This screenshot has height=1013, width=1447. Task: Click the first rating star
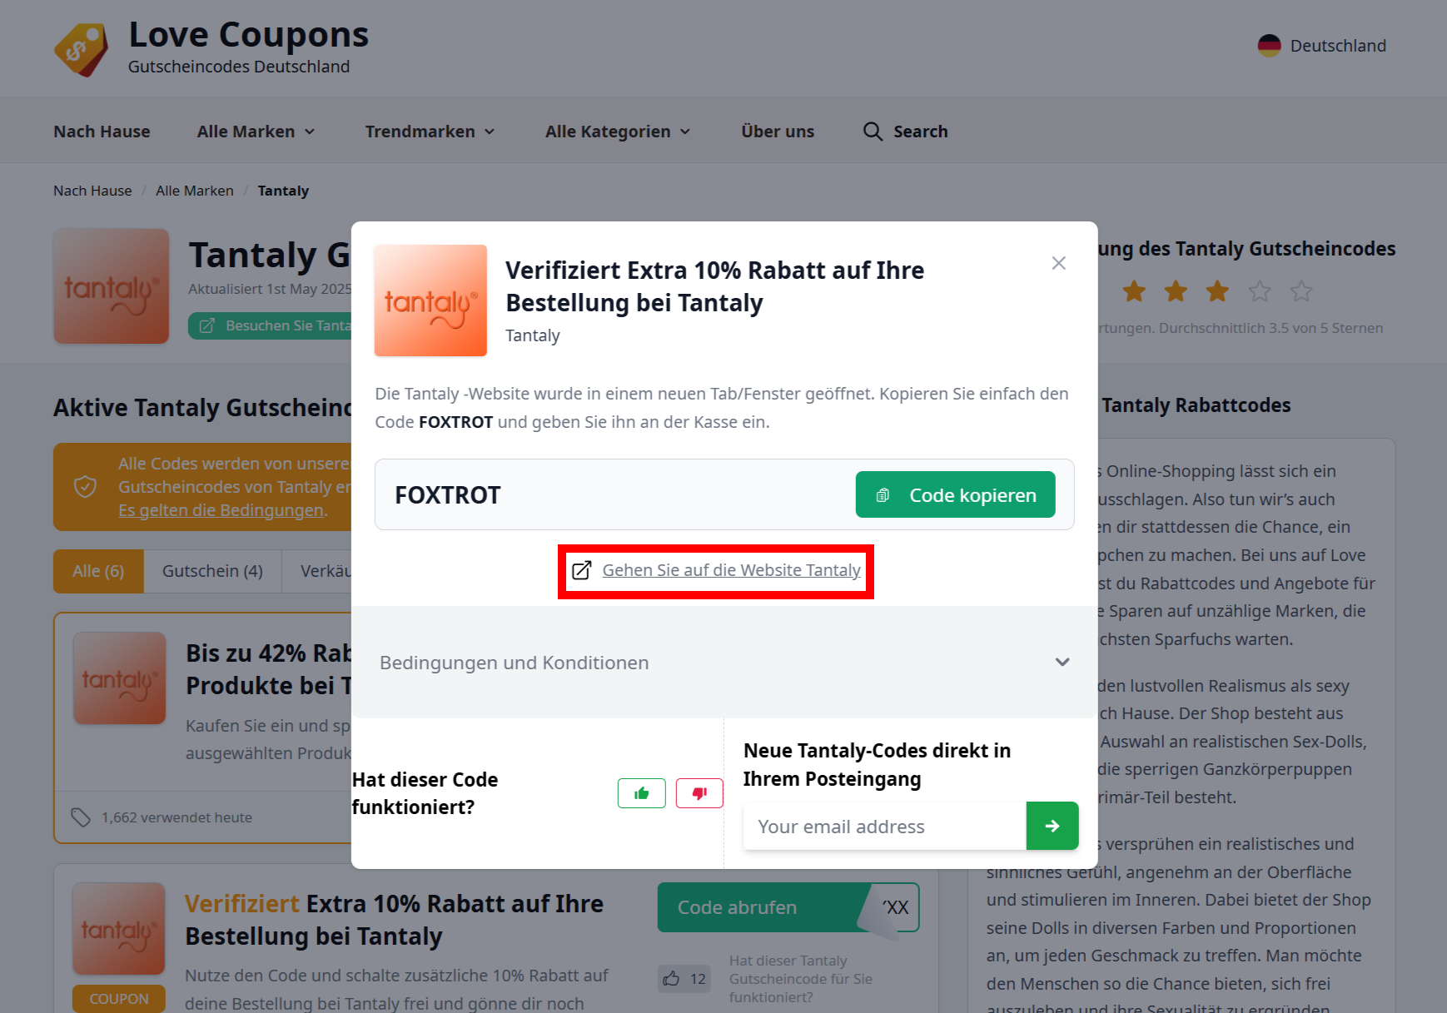[1134, 291]
